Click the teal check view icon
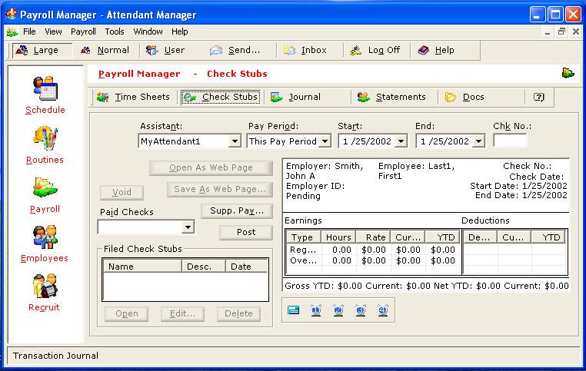The width and height of the screenshot is (586, 371). (293, 310)
